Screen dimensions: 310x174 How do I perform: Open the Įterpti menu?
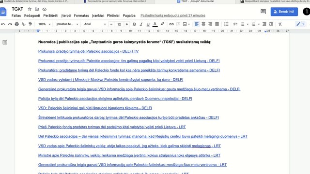click(x=66, y=15)
